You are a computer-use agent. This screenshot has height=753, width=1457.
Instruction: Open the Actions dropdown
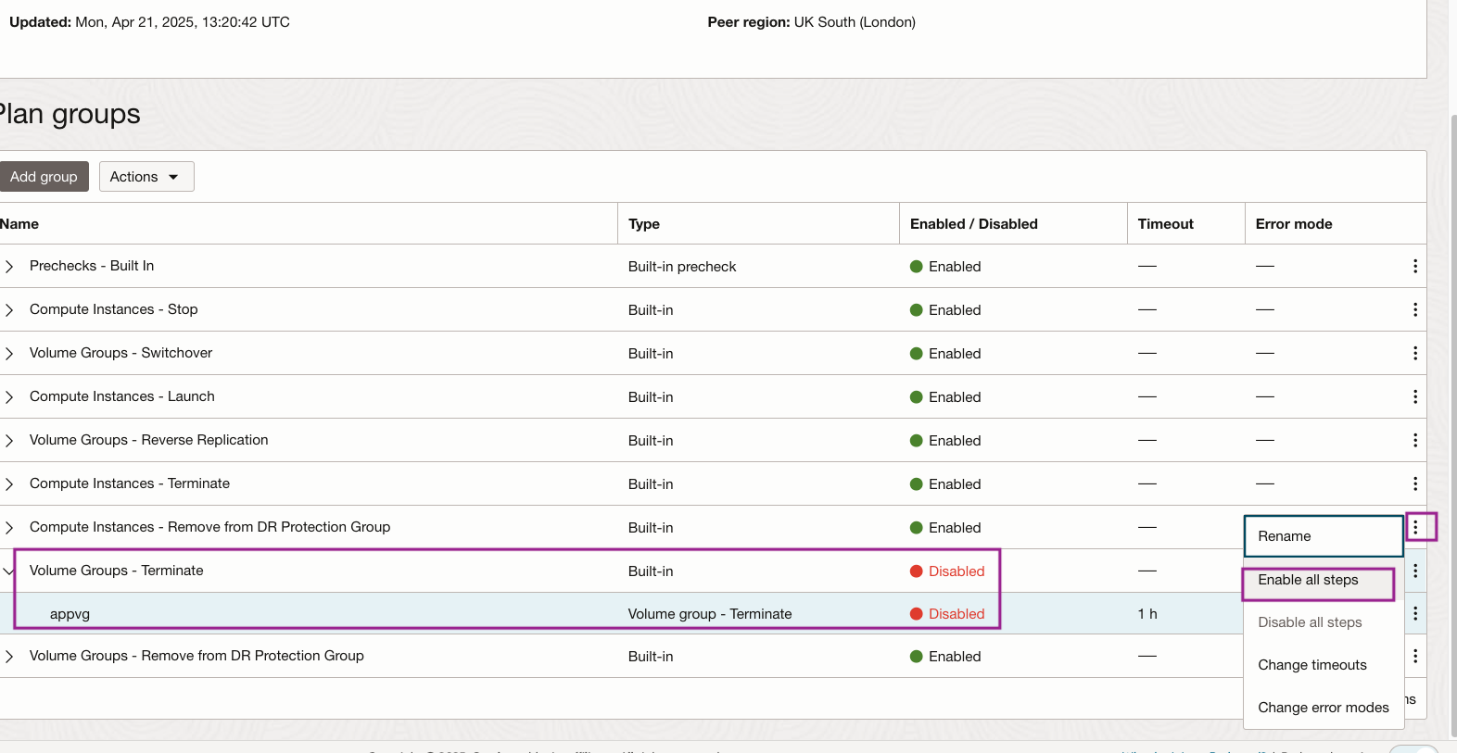(146, 177)
